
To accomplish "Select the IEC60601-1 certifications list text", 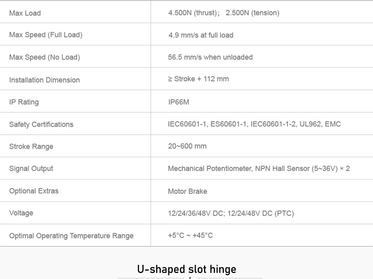I will pos(254,124).
